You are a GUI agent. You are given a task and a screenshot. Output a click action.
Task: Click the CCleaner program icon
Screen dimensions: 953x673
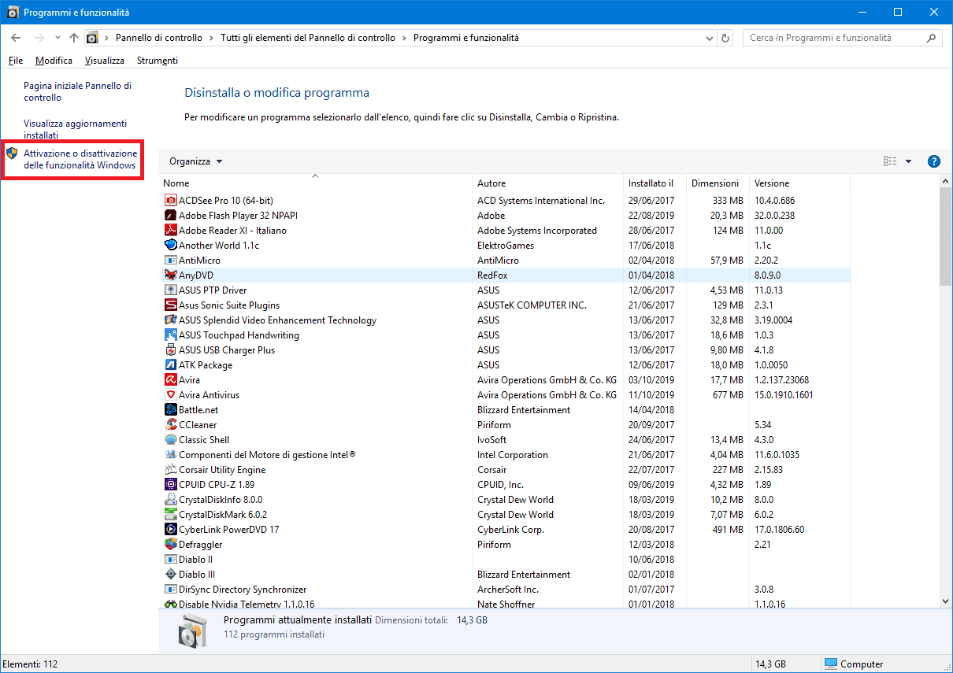click(171, 425)
